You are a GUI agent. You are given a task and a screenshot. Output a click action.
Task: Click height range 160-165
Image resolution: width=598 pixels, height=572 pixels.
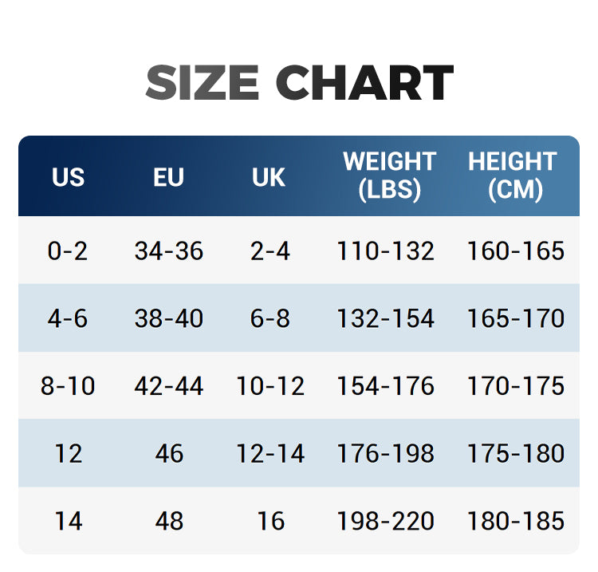tap(516, 250)
